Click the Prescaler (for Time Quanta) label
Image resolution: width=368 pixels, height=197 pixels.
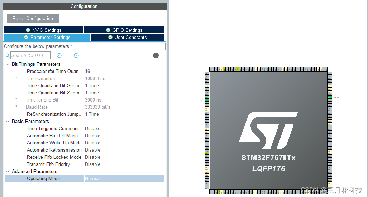[x=55, y=71]
